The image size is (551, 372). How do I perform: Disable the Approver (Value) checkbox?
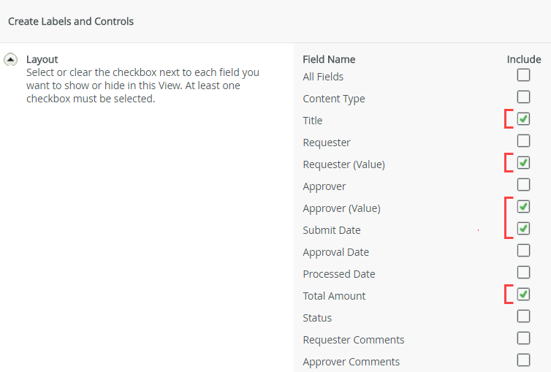[523, 206]
